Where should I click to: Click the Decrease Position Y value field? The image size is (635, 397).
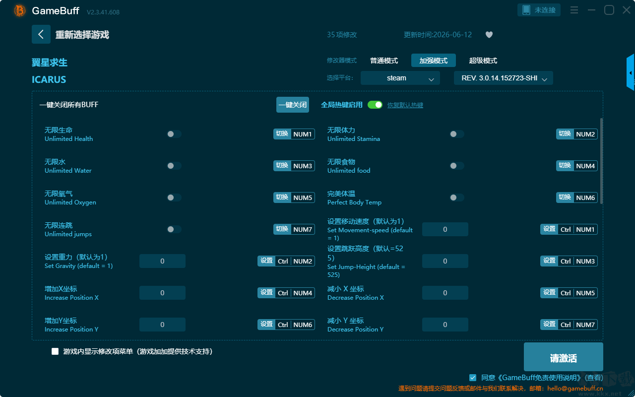(445, 325)
